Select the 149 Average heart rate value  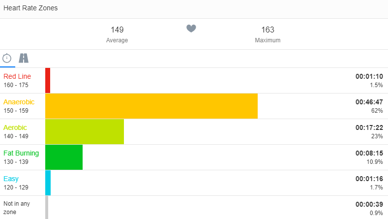[x=117, y=30]
